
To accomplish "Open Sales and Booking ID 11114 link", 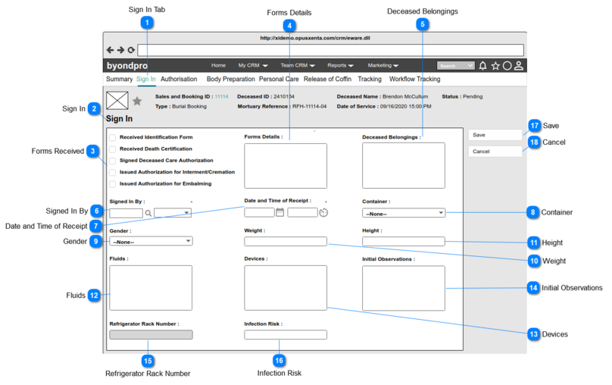I will 221,97.
